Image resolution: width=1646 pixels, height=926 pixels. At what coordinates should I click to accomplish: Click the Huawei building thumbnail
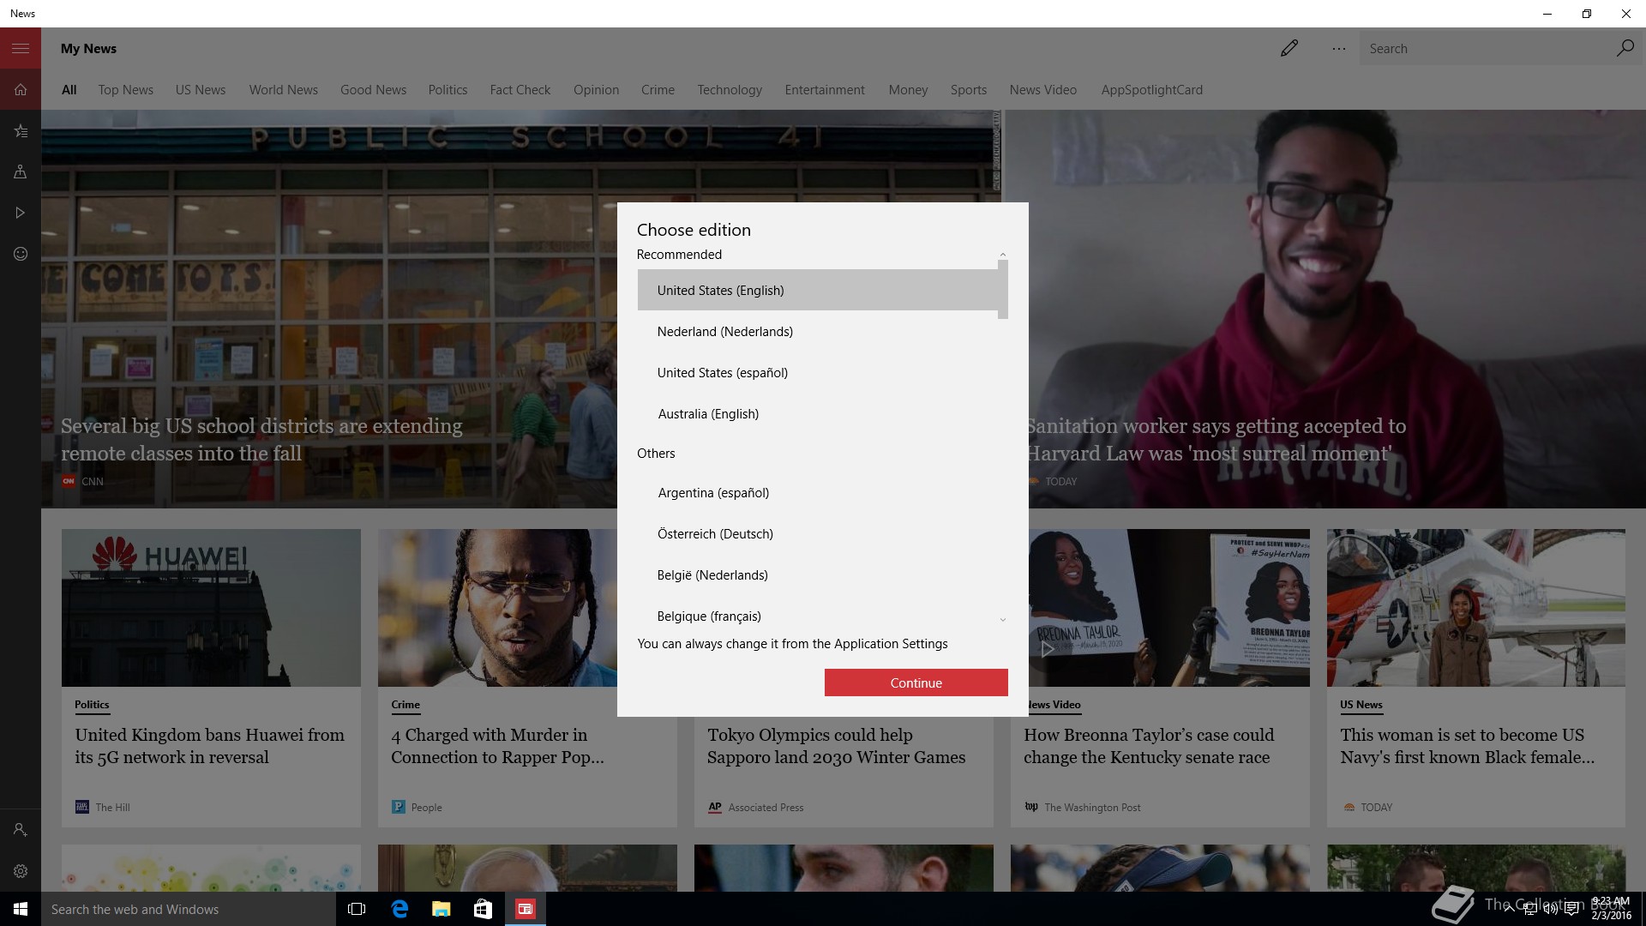pyautogui.click(x=211, y=607)
